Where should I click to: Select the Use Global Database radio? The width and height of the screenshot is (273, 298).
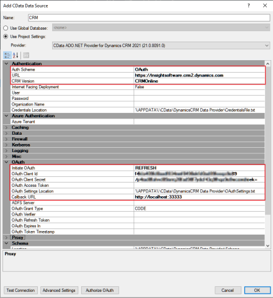6,28
